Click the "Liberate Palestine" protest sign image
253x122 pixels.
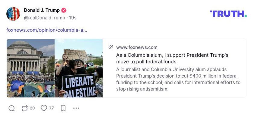(x=79, y=68)
